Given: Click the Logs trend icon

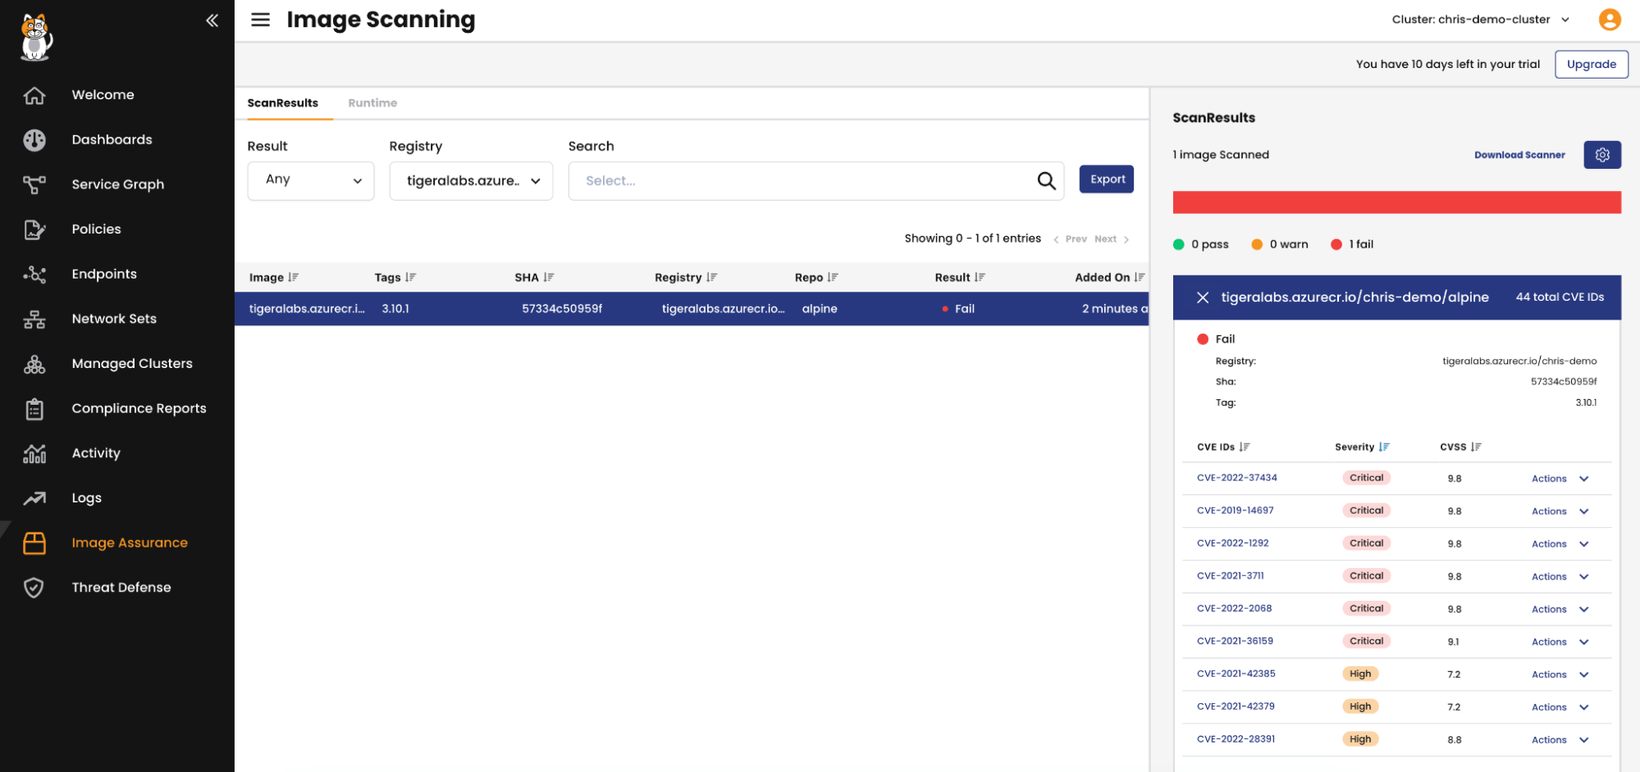Looking at the screenshot, I should click(34, 498).
